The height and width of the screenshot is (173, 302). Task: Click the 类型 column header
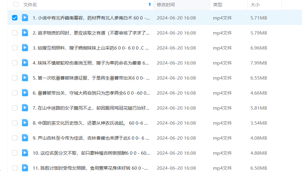[218, 5]
